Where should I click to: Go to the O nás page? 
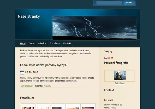[x=32, y=43]
